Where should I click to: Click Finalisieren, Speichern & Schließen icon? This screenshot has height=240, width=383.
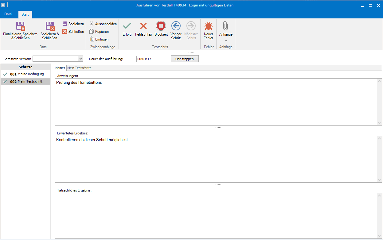[x=20, y=26]
